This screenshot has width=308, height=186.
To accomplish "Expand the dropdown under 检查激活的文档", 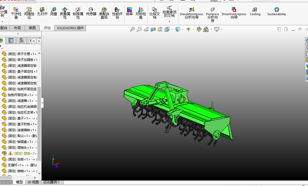I will pyautogui.click(x=169, y=22).
